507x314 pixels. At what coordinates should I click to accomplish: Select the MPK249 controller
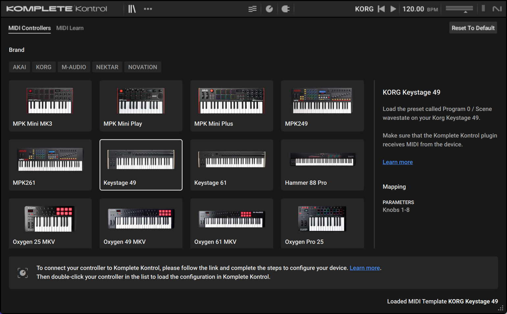(x=323, y=106)
